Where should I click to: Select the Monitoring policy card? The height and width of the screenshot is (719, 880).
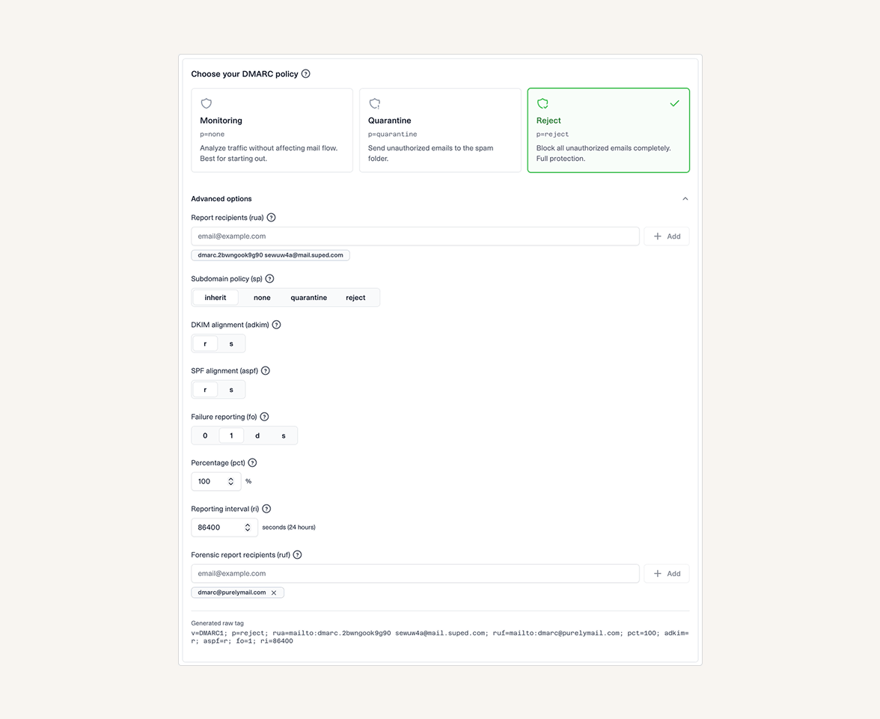click(x=272, y=130)
